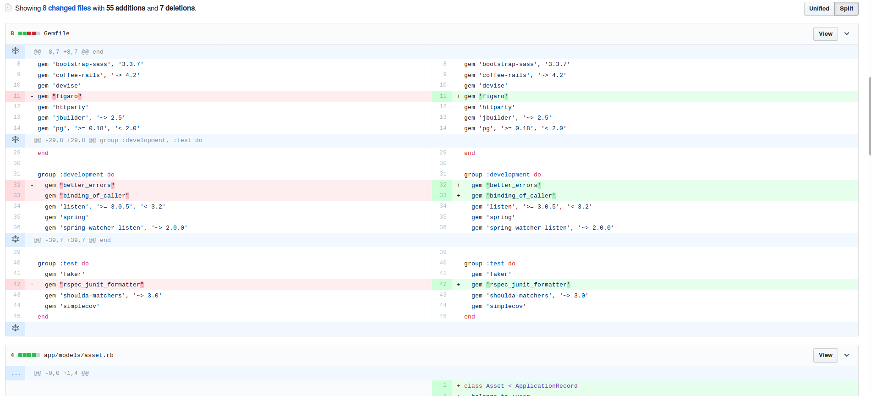Image resolution: width=871 pixels, height=396 pixels.
Task: Collapse the app/models/asset.rb diff chevron
Action: (x=847, y=355)
